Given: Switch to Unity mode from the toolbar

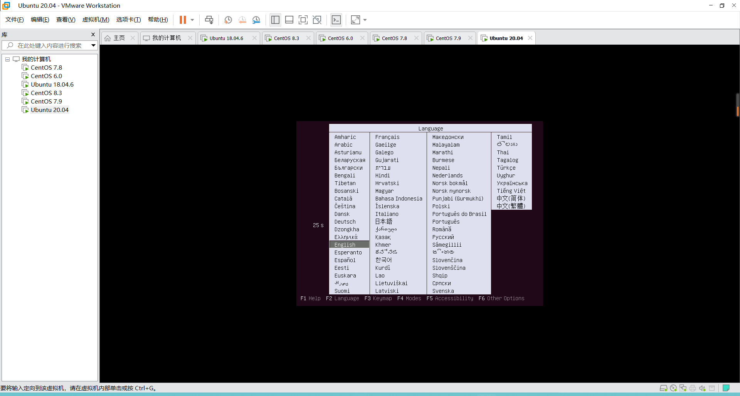Looking at the screenshot, I should (317, 20).
